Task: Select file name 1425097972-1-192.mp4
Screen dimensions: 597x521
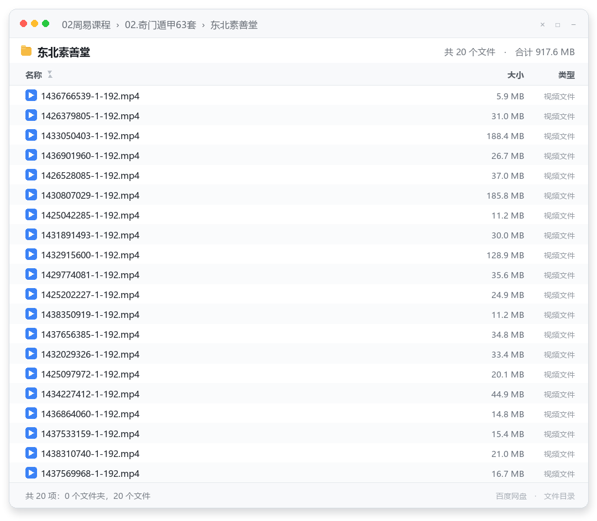Action: (x=90, y=374)
